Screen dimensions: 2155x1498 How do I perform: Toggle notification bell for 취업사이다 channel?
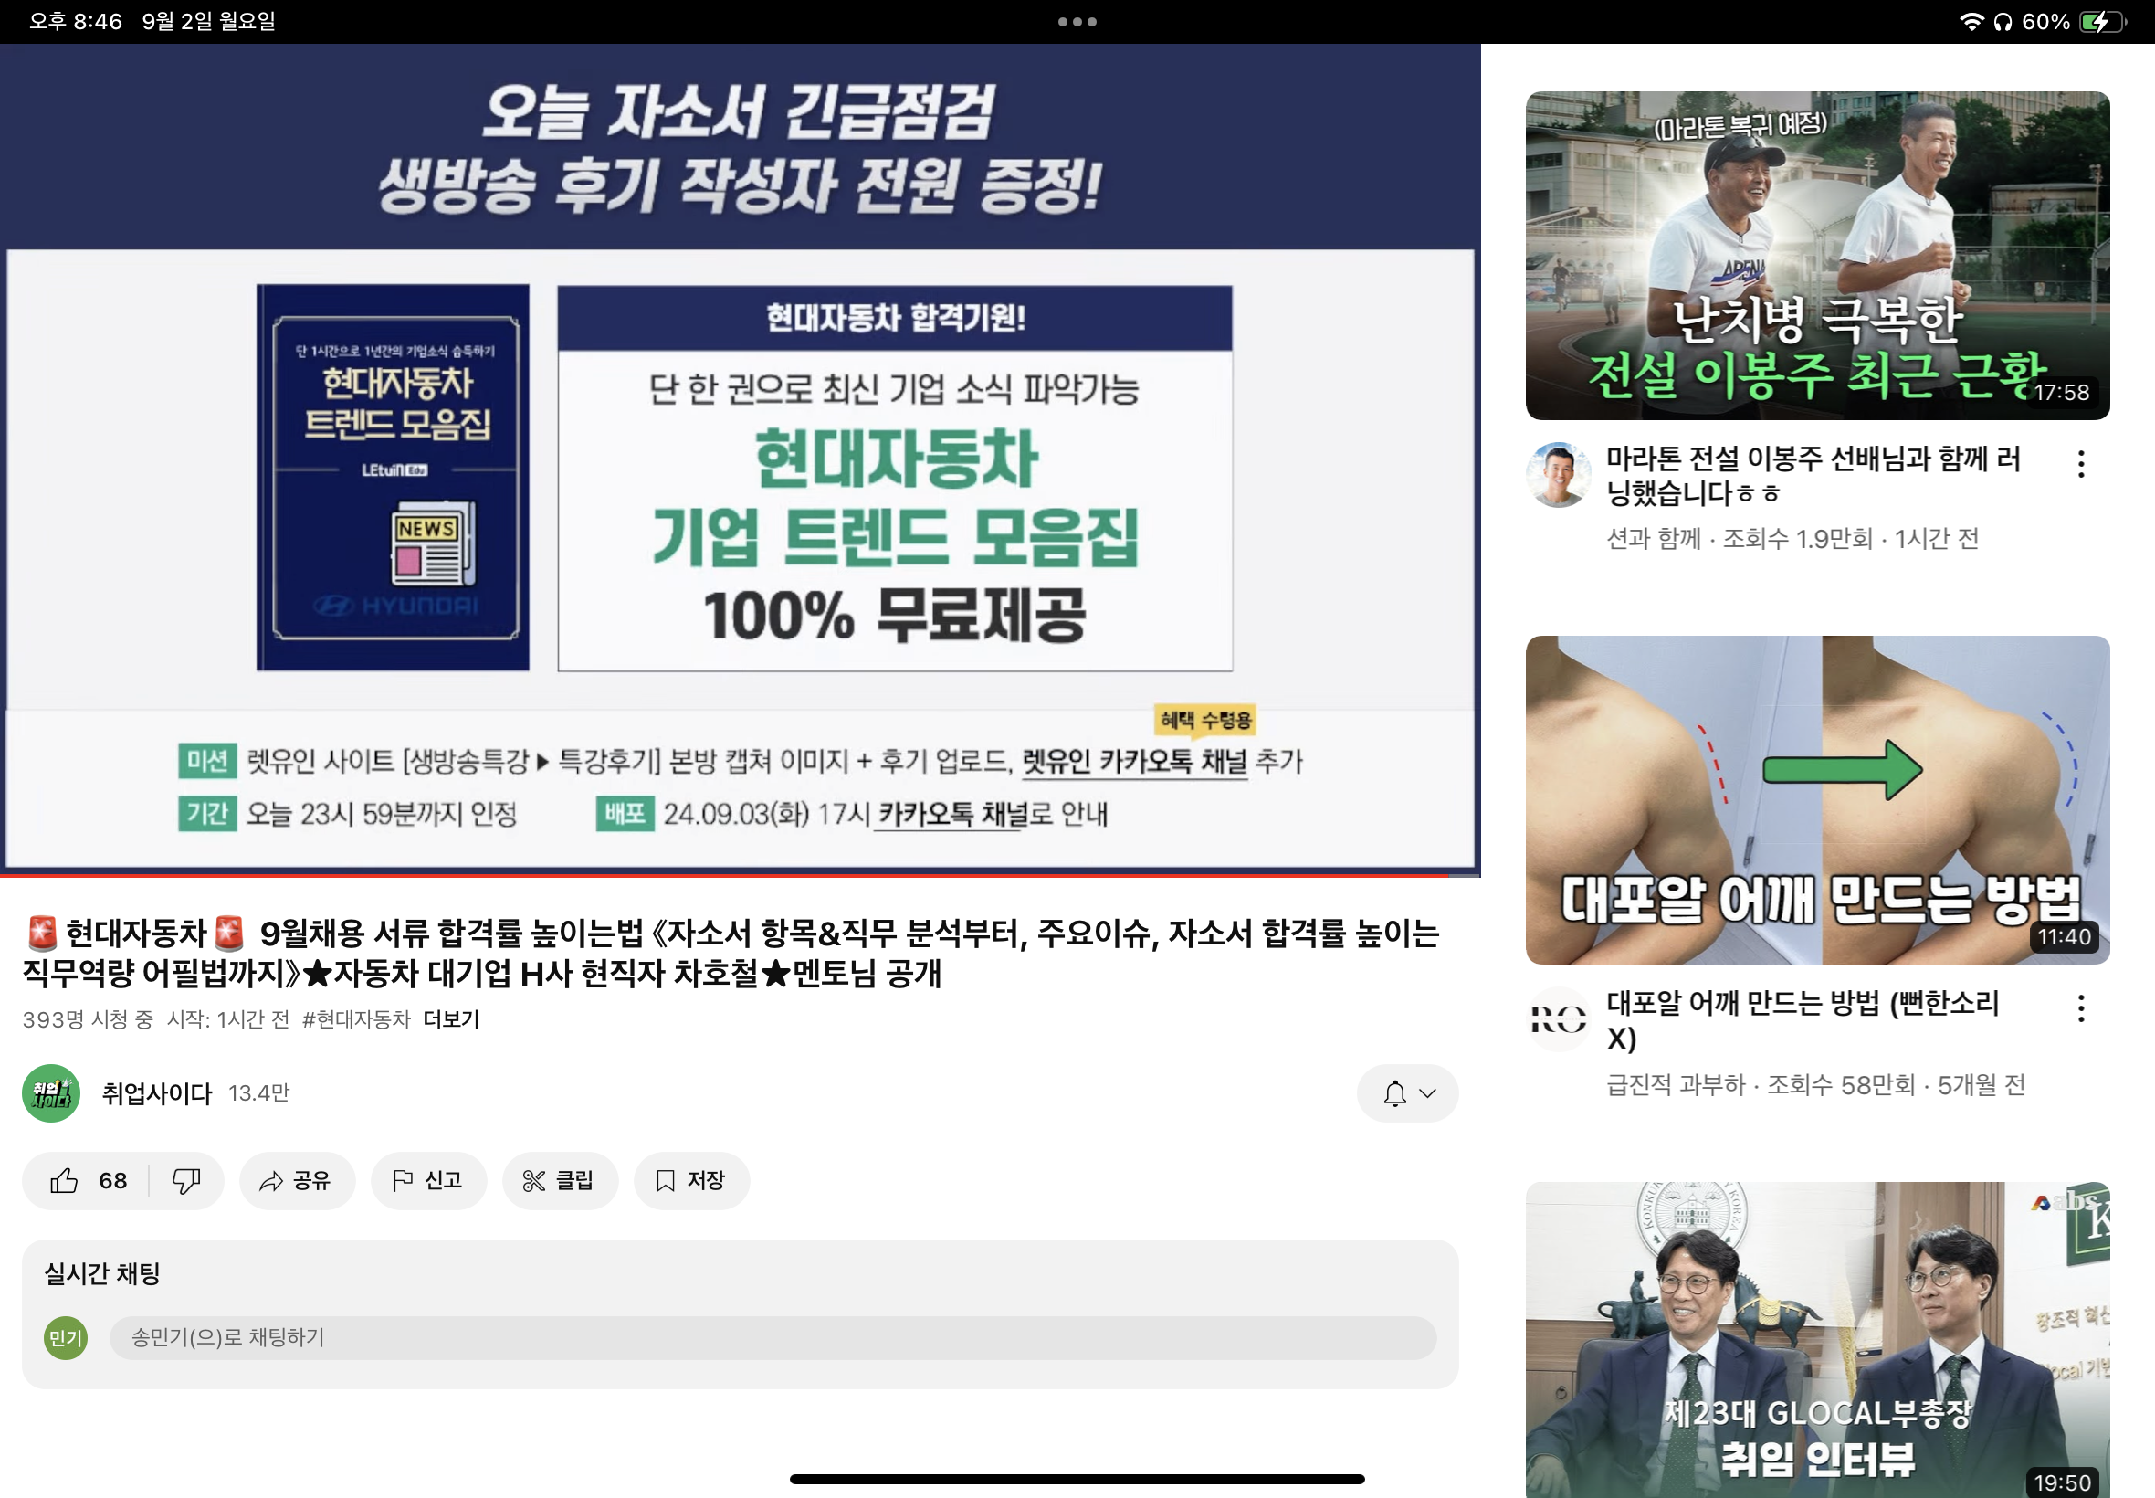pos(1395,1093)
